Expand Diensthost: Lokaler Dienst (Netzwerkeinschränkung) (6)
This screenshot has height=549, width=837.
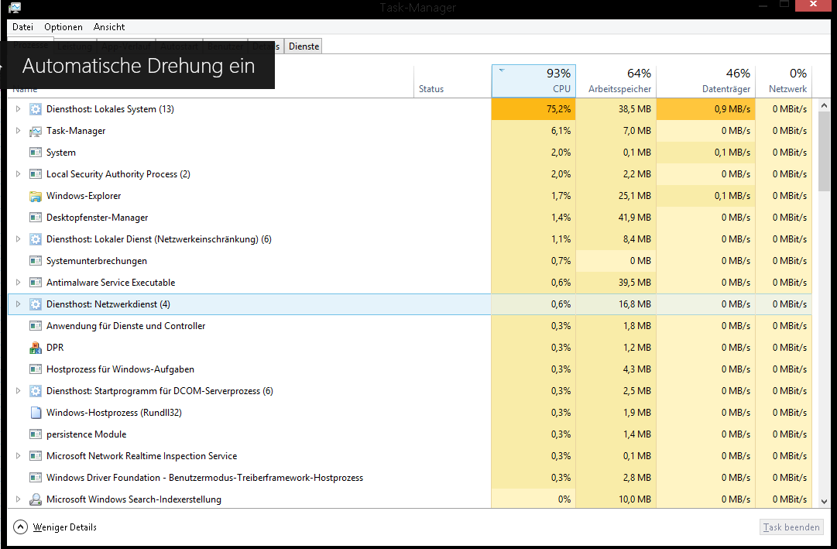(x=18, y=239)
